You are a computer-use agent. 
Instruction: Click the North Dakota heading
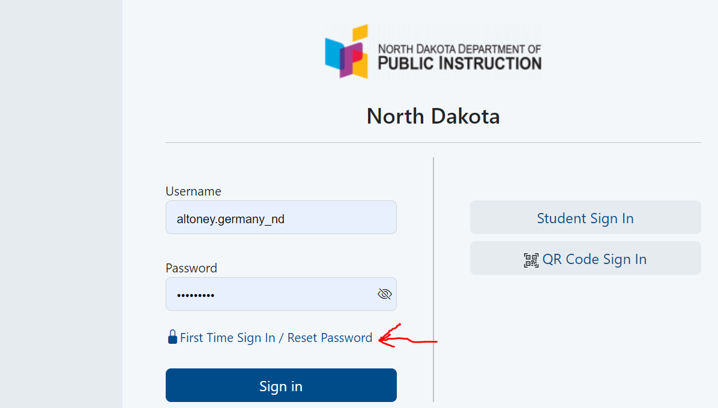[433, 116]
